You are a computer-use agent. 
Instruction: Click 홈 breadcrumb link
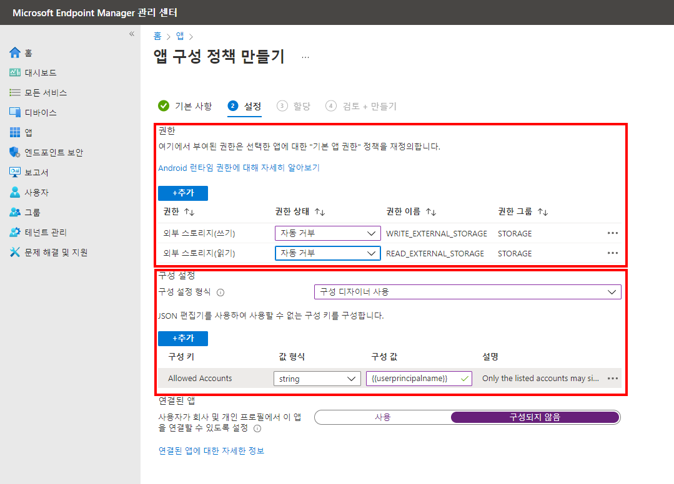click(x=157, y=36)
